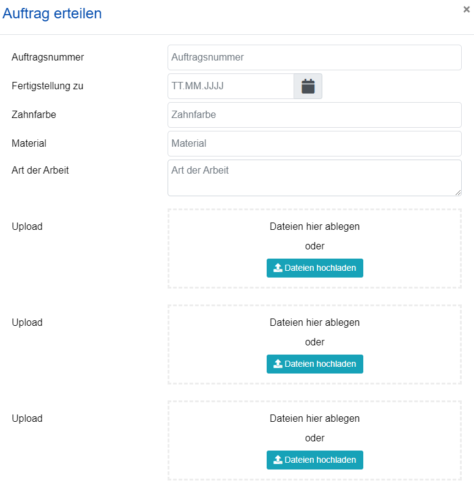Click 'Dateien hier ablegen' in second dropzone
Image resolution: width=474 pixels, height=486 pixels.
click(x=314, y=322)
